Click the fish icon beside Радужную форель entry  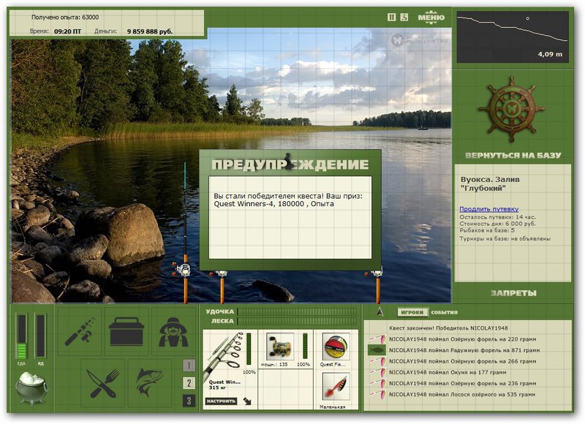click(x=377, y=350)
